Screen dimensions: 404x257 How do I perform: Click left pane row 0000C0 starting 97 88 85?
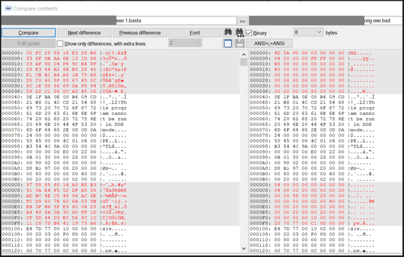pyautogui.click(x=65, y=185)
